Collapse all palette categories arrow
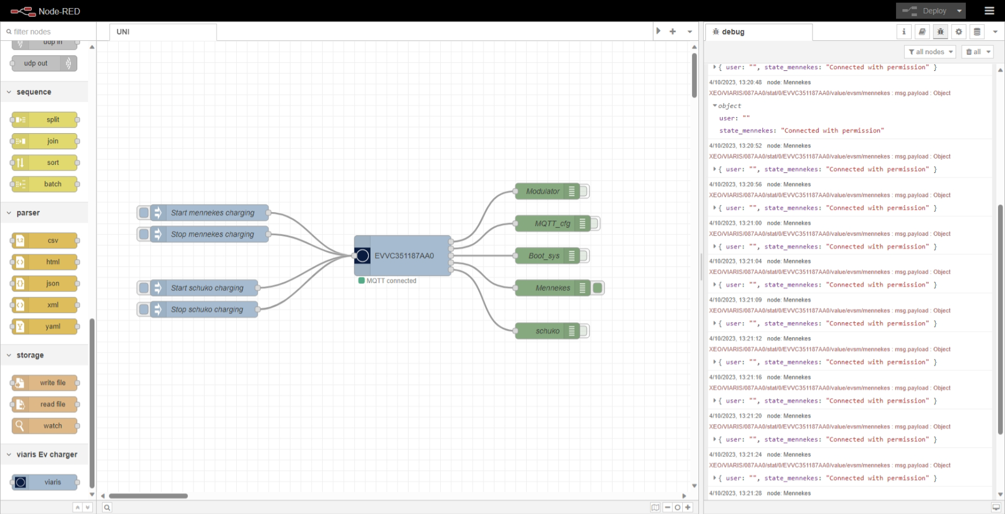 pyautogui.click(x=77, y=508)
